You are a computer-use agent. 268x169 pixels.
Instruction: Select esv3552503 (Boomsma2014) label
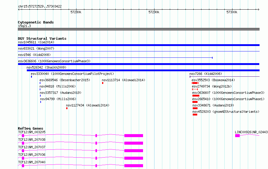(213, 80)
